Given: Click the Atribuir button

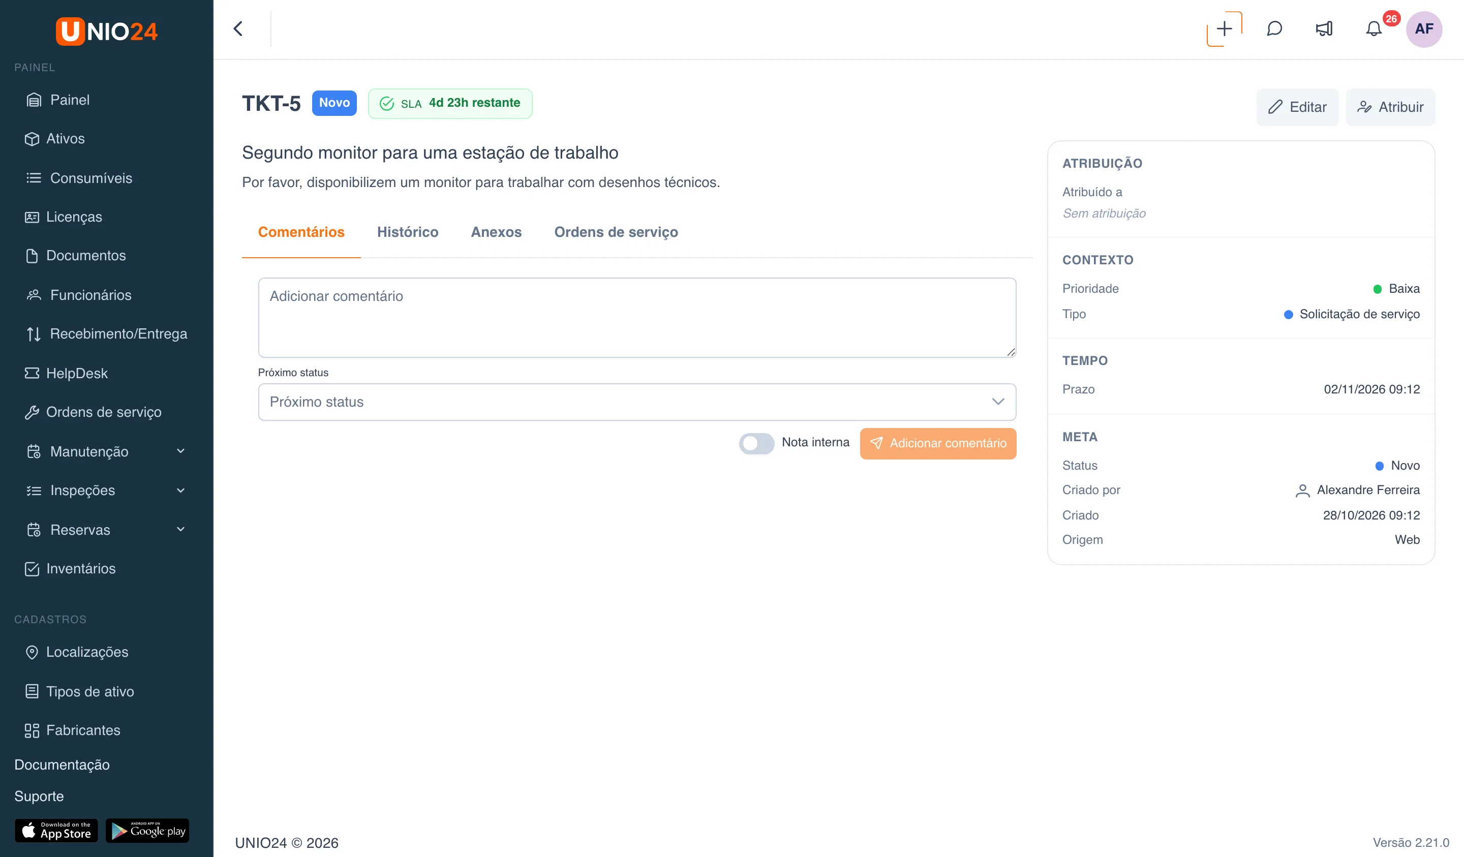Looking at the screenshot, I should [x=1390, y=107].
